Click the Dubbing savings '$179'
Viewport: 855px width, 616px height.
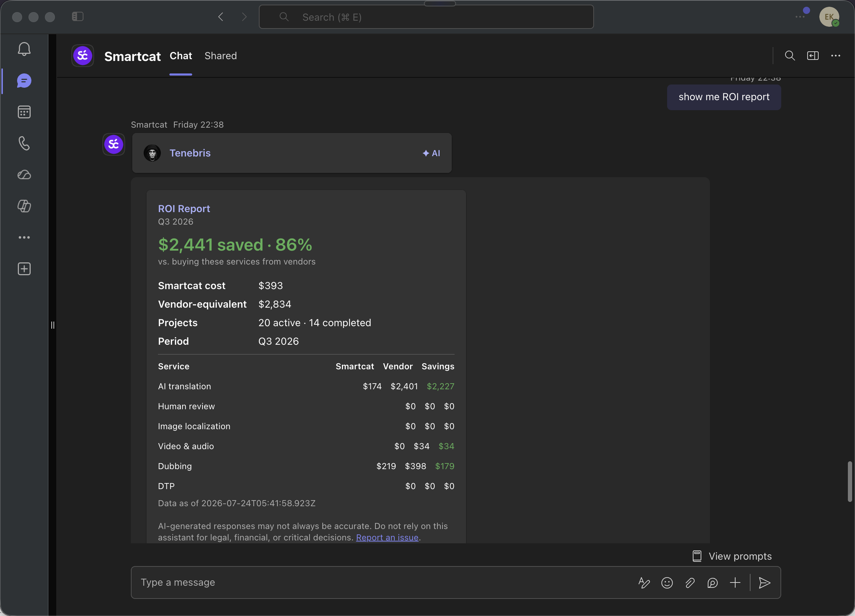click(445, 466)
